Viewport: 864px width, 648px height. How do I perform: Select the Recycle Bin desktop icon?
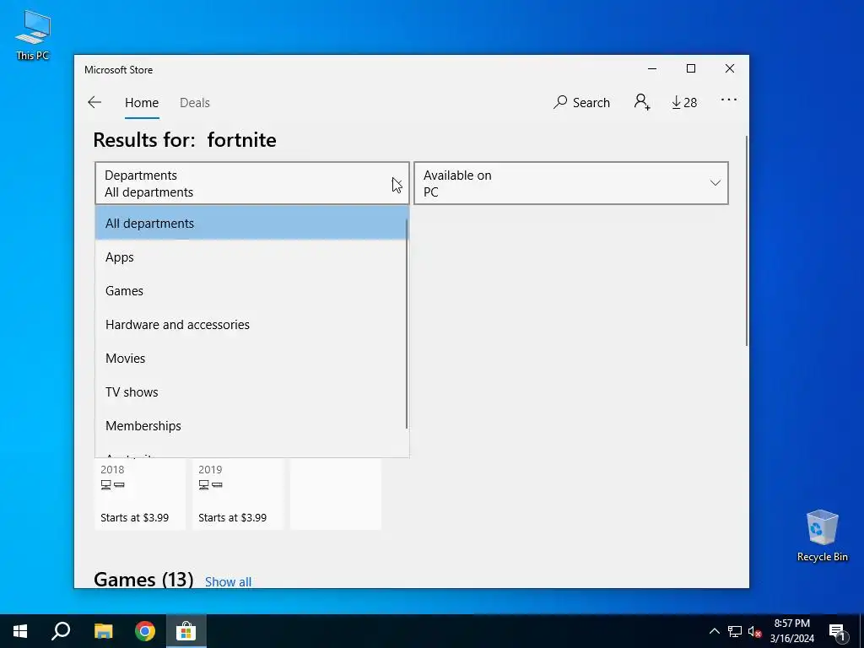click(822, 535)
